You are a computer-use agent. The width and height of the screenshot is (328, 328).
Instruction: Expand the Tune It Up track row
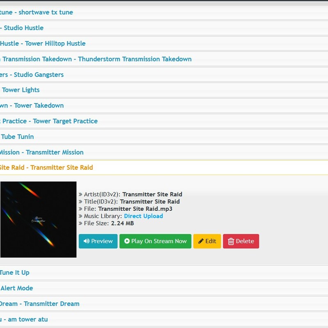tap(164, 273)
